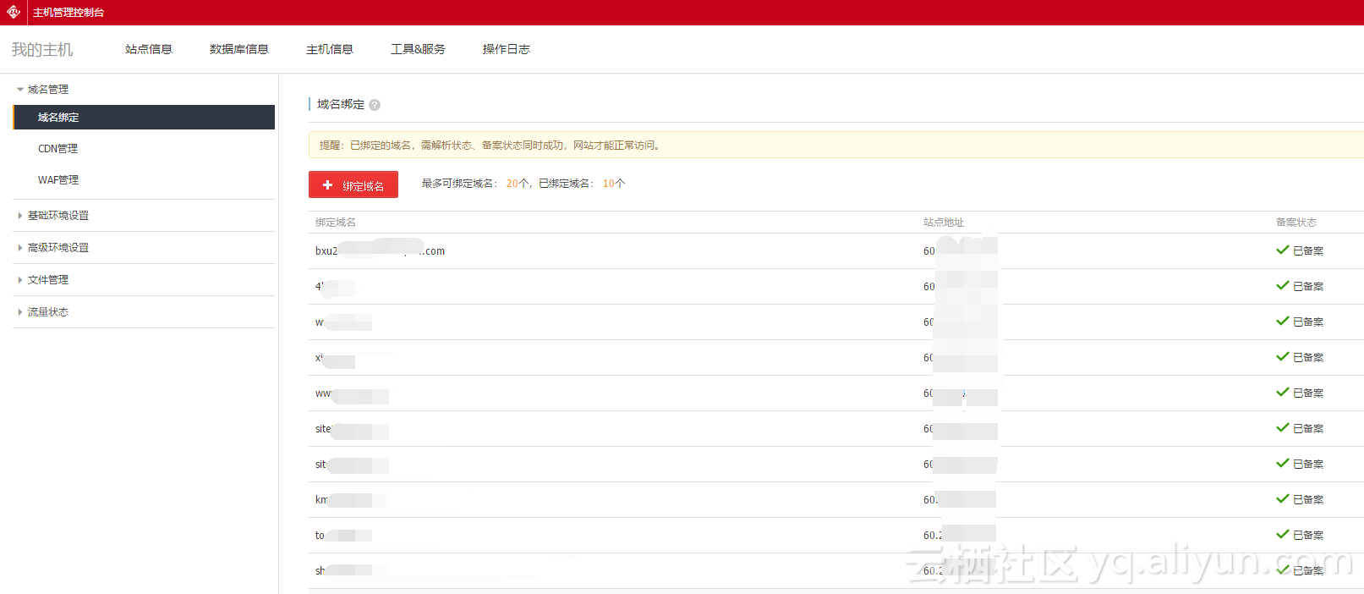Click the 20个 maximum domains value

click(518, 184)
